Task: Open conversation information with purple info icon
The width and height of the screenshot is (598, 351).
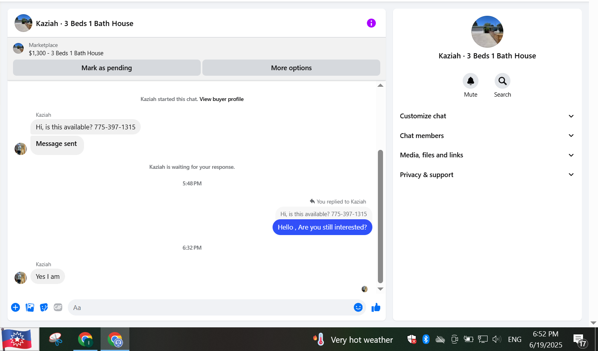Action: 371,23
